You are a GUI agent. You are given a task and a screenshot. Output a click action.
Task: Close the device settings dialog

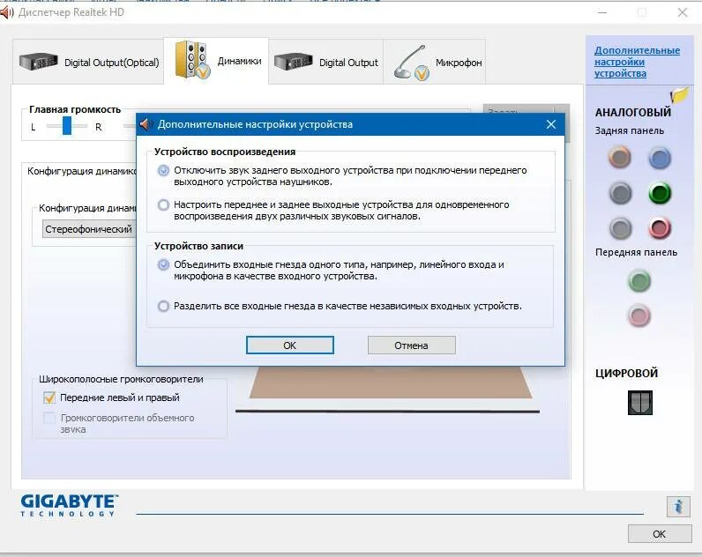(x=551, y=124)
